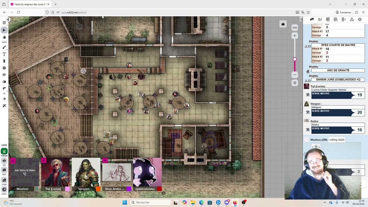
Task: Open the My Settings gear tab
Action: [x=360, y=19]
